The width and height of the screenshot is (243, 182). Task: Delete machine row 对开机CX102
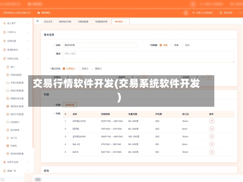pyautogui.click(x=211, y=121)
